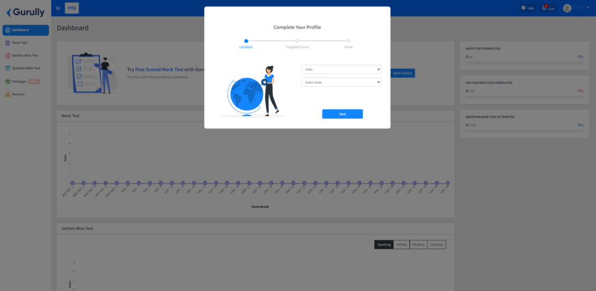Open the India country dropdown
Screen dimensions: 596x291
[341, 69]
